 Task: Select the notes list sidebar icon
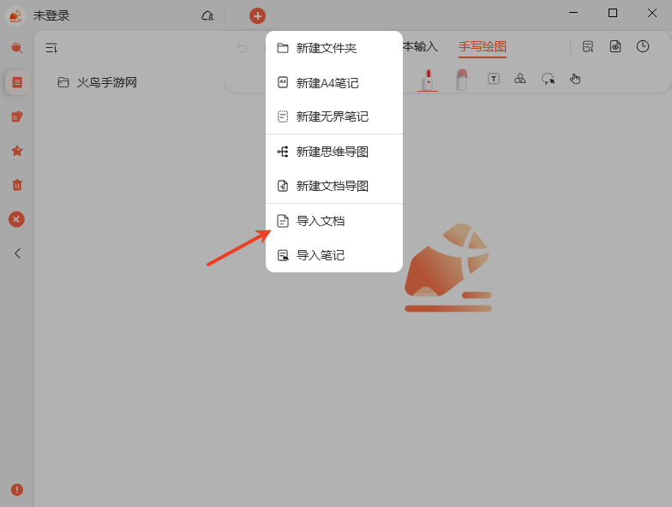[17, 82]
